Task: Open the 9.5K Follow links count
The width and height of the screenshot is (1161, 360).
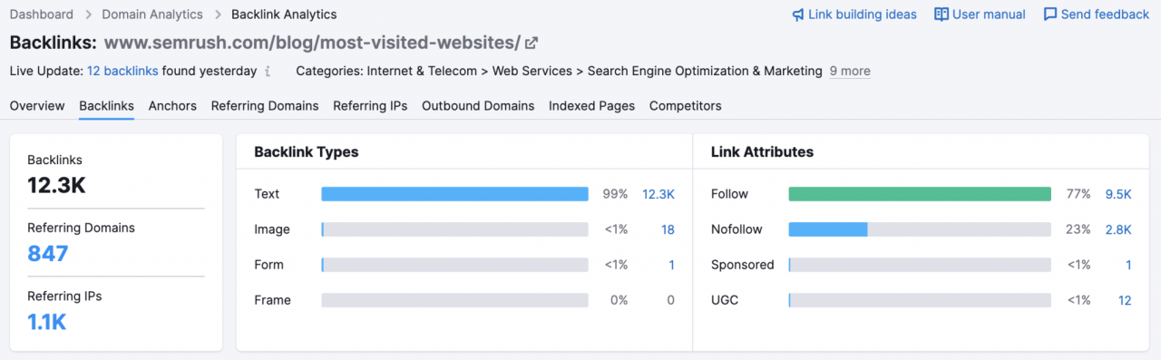Action: 1118,194
